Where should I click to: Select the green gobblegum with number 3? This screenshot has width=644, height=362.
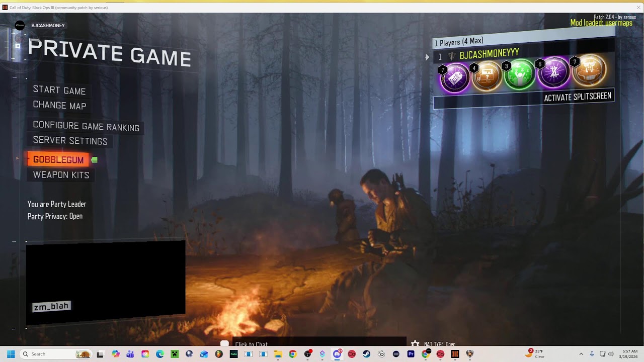tap(520, 74)
